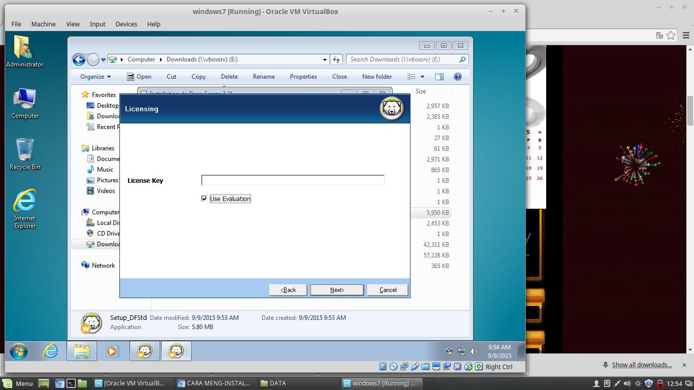Screen dimensions: 694x390
Task: Click VirtualBox hard disk activity icon
Action: pyautogui.click(x=383, y=367)
